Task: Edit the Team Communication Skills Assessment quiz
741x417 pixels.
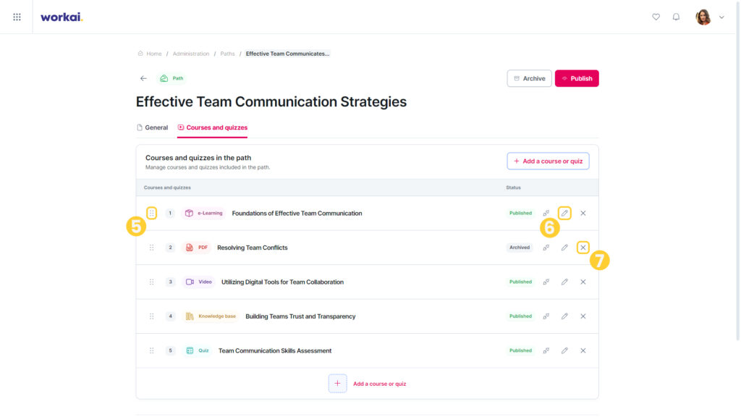Action: coord(564,351)
